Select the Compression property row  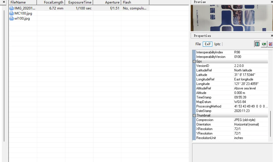[232, 120]
